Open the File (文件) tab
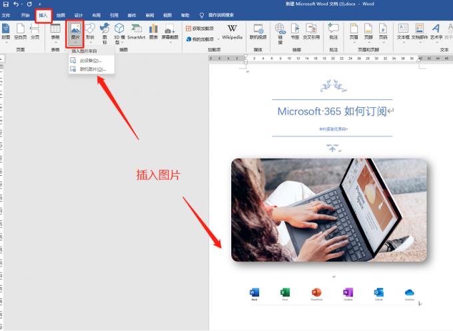453x331 pixels. pos(6,15)
